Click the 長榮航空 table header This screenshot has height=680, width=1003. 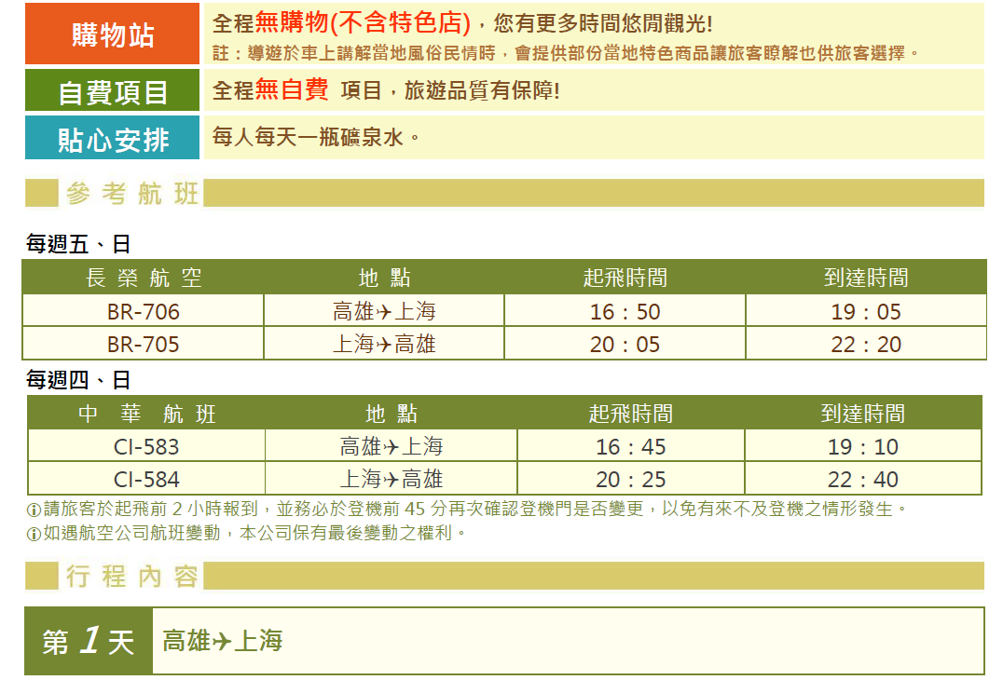click(x=144, y=278)
